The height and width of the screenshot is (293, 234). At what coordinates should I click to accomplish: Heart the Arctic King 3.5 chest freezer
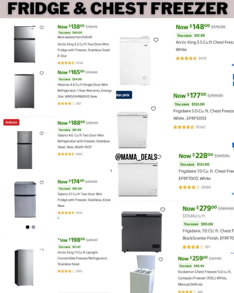point(156,40)
